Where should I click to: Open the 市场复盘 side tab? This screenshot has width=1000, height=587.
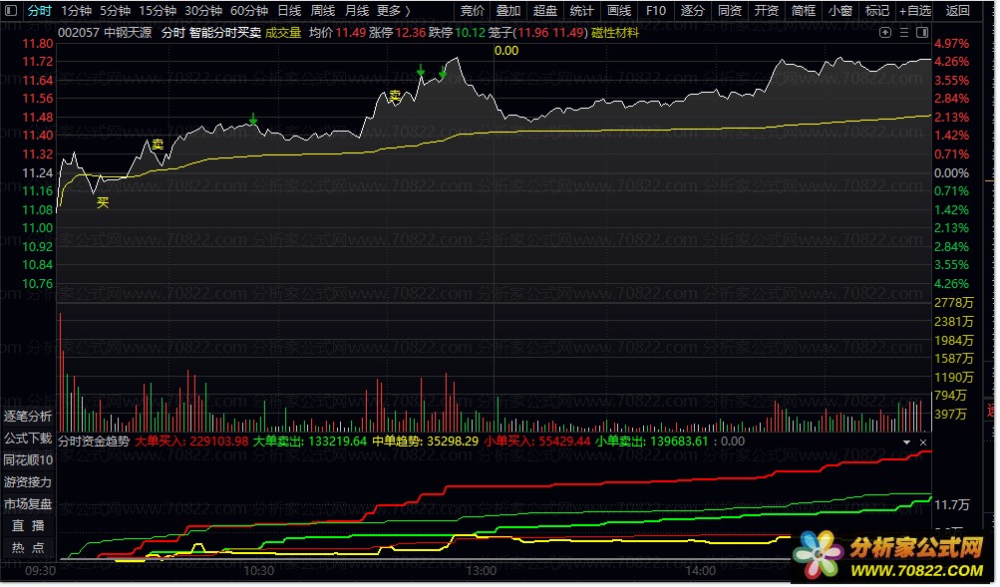28,505
